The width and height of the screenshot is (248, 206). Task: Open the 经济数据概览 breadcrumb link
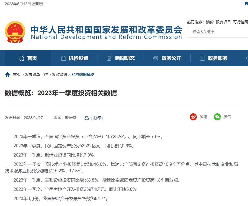[x=83, y=74]
